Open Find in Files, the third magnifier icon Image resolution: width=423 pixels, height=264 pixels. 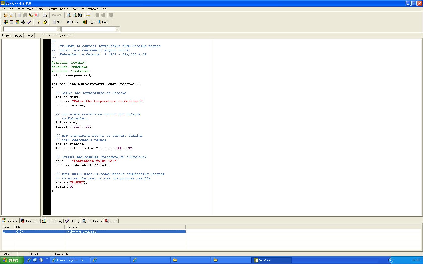(80, 15)
